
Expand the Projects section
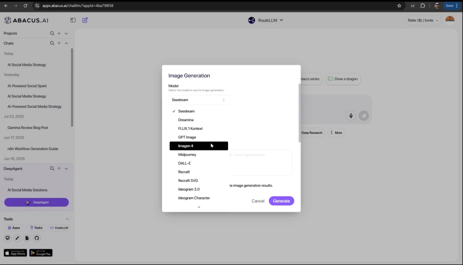coord(66,34)
